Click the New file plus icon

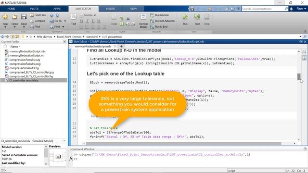point(5,17)
